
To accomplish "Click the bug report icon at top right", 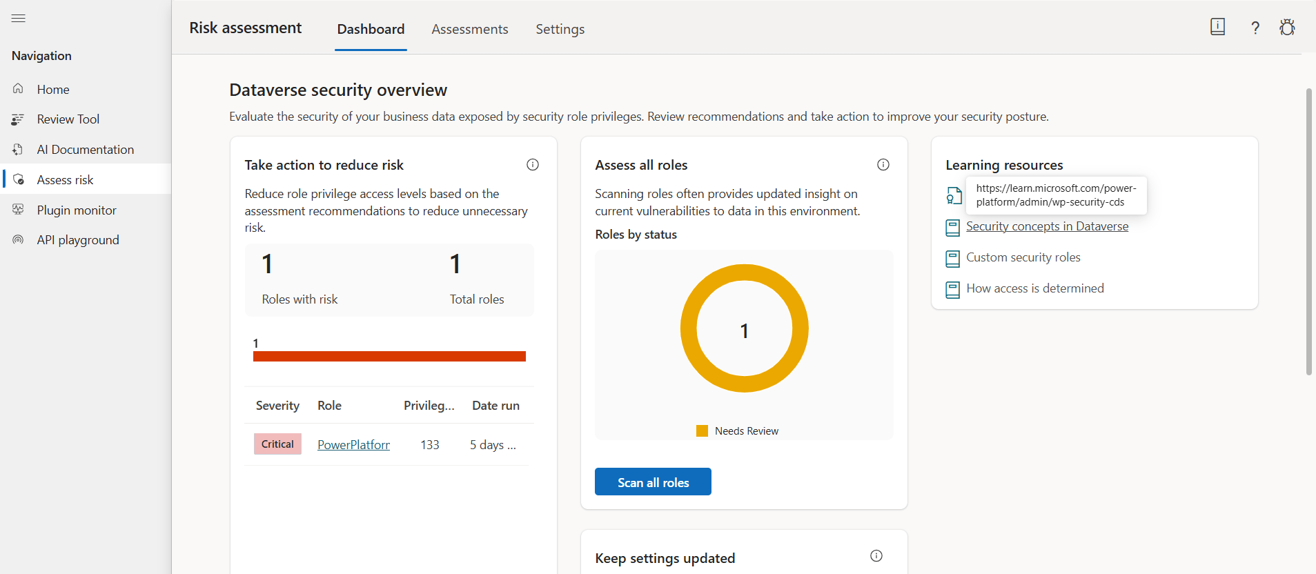I will pyautogui.click(x=1286, y=28).
